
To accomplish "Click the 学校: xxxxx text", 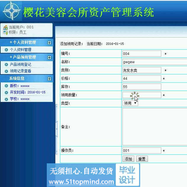I will (20, 99).
